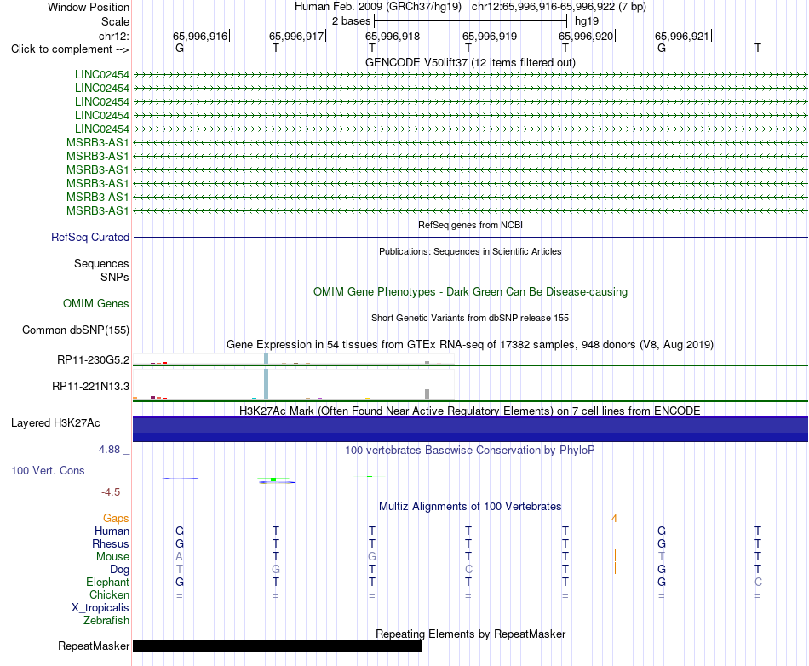Click the topmost LINC02454 transcript label
This screenshot has height=666, width=809.
tap(101, 75)
